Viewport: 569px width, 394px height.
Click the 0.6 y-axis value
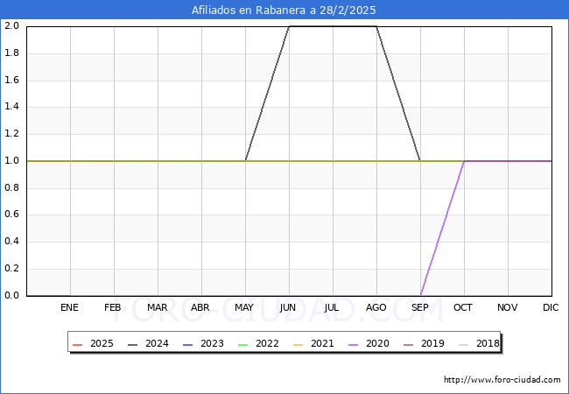tap(11, 215)
